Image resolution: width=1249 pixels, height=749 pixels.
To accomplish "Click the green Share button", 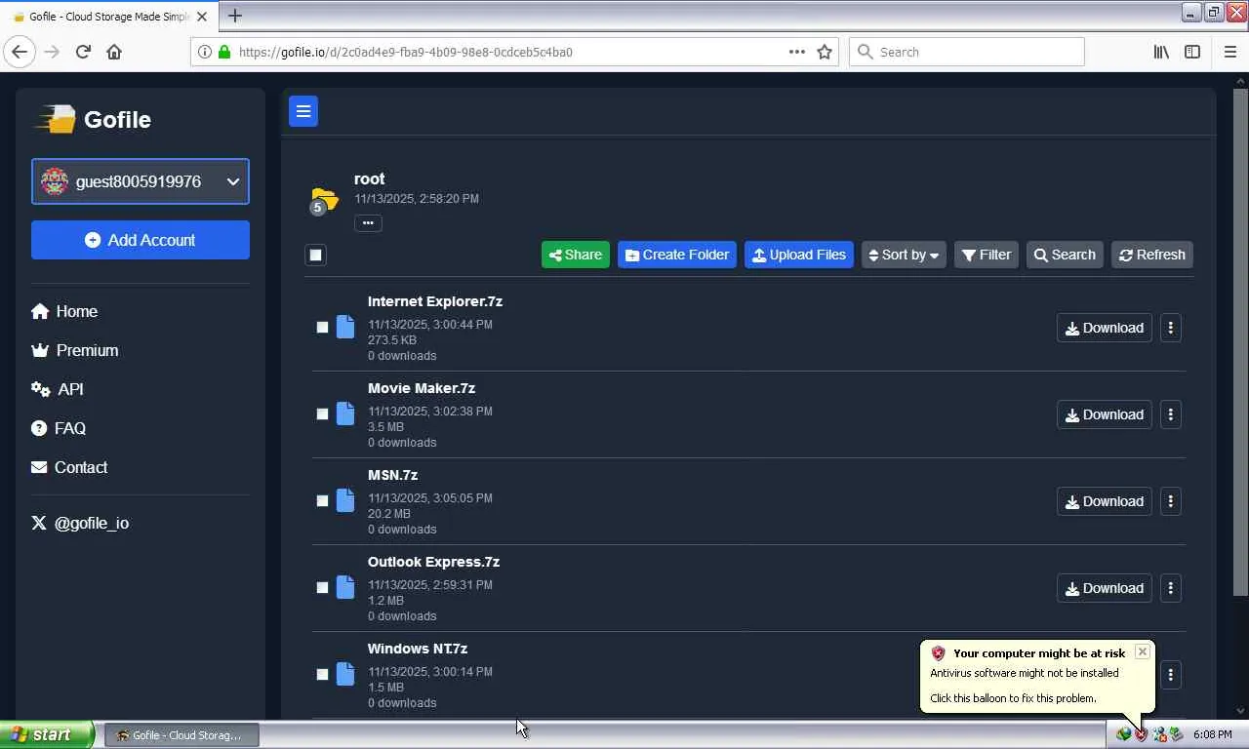I will coord(576,255).
